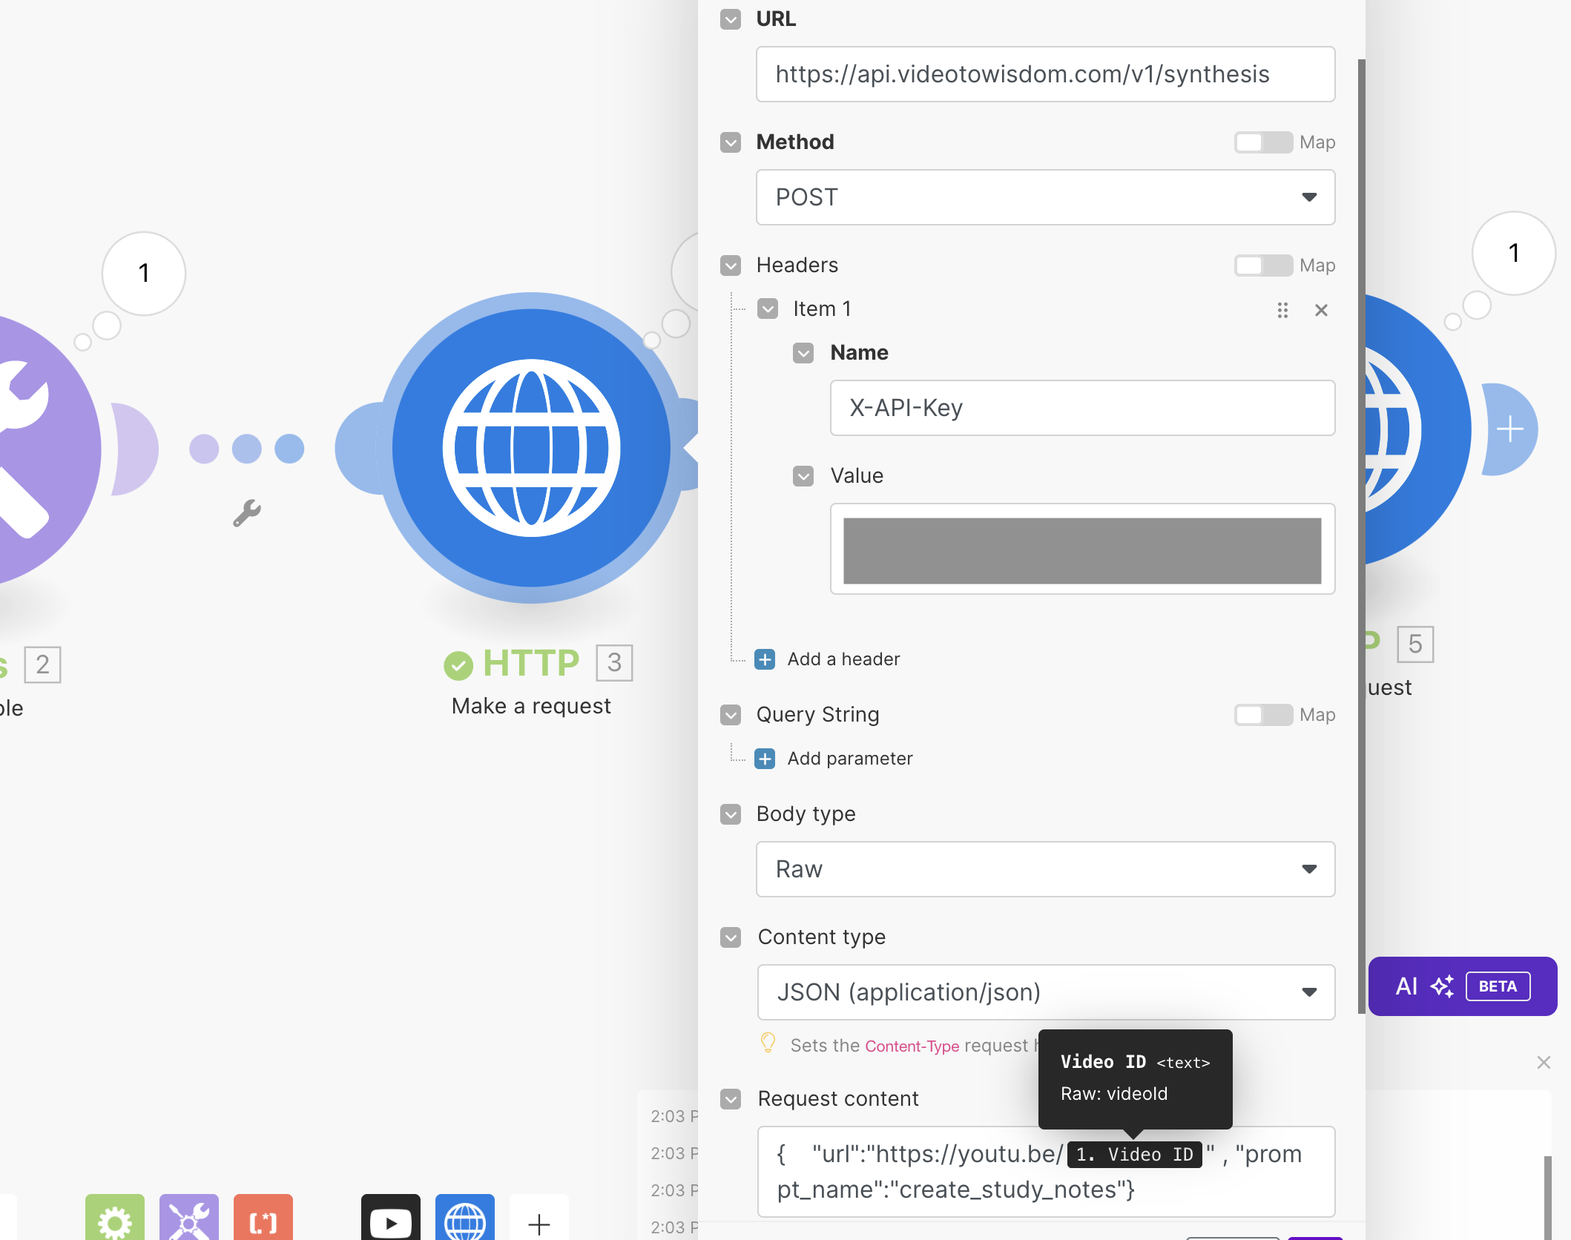Close the log panel with X
The image size is (1571, 1240).
pos(1544,1062)
